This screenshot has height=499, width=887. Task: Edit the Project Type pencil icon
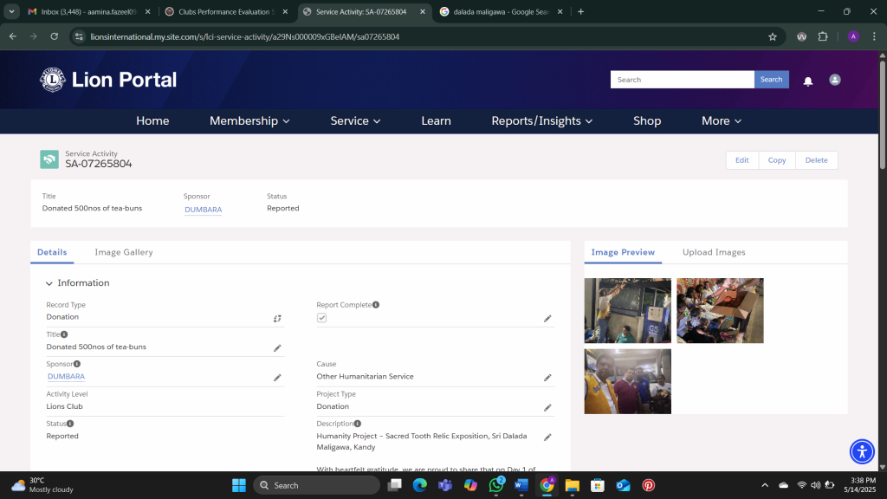click(x=547, y=407)
